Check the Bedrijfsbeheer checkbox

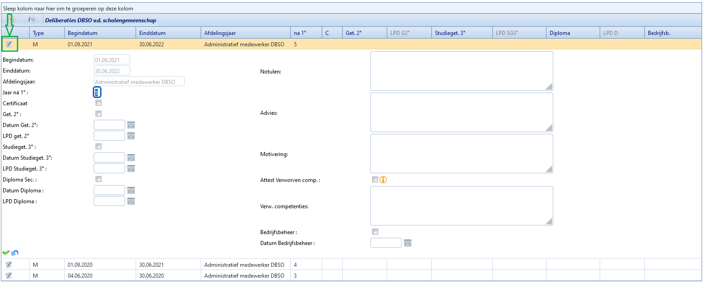[x=375, y=232]
